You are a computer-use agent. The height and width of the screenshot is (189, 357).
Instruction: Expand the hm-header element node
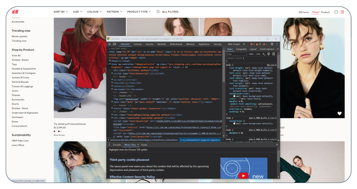112,89
